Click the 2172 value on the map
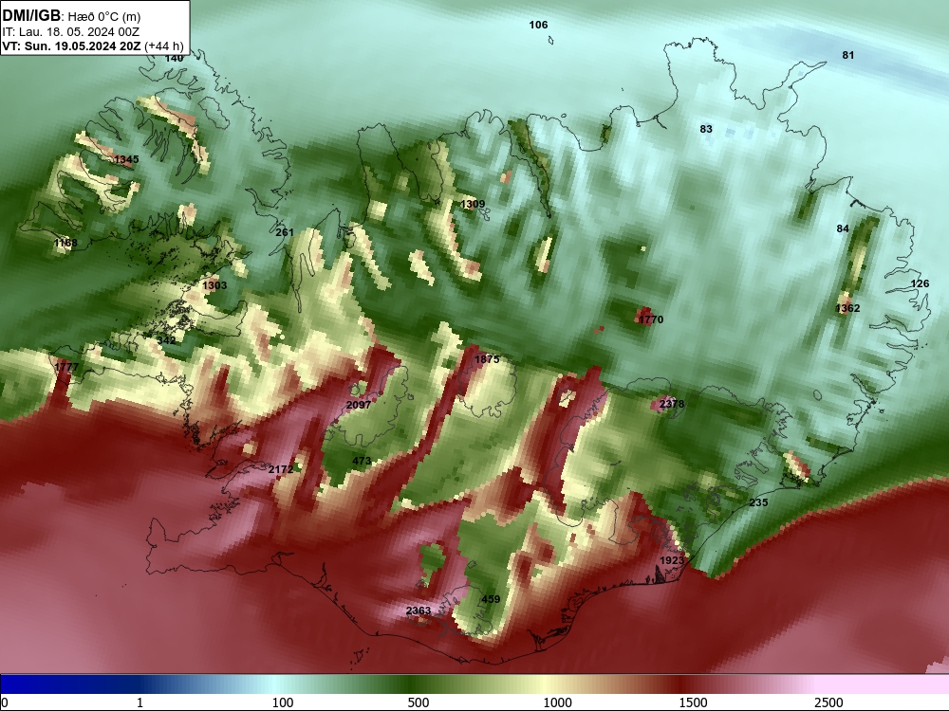The height and width of the screenshot is (711, 949). (281, 469)
